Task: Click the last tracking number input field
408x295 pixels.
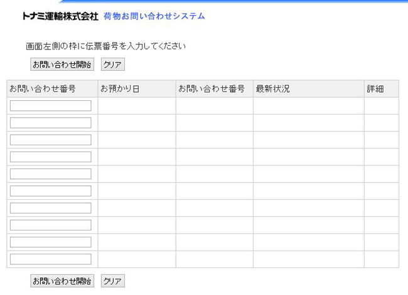Action: coord(51,259)
